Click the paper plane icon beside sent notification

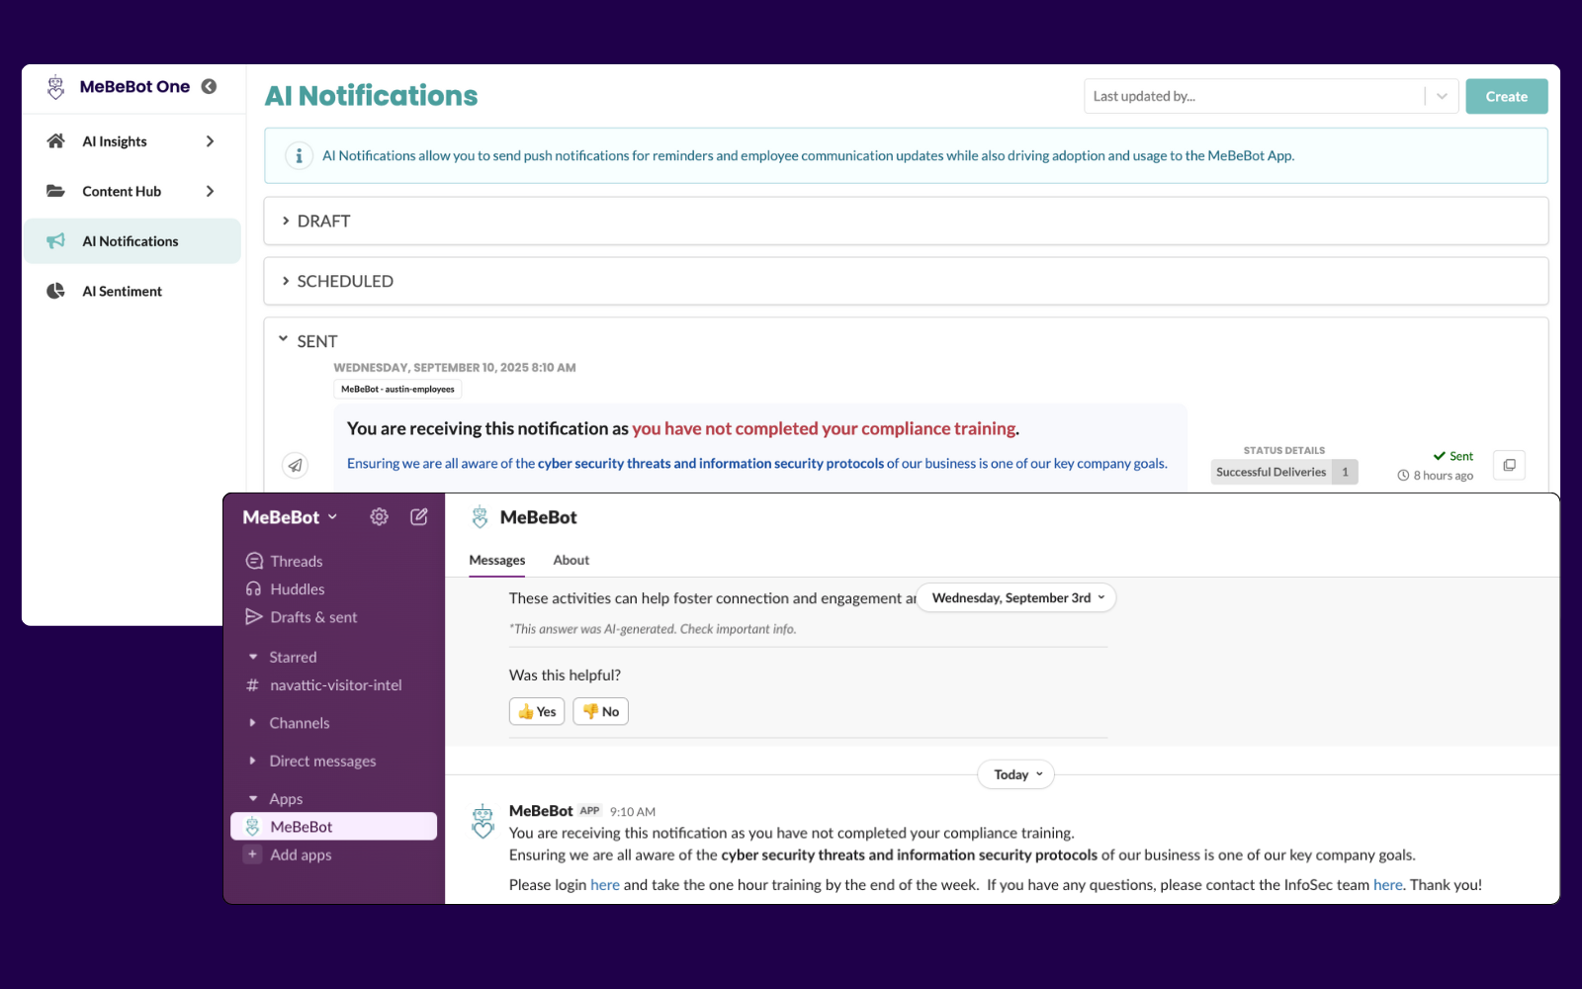coord(295,465)
